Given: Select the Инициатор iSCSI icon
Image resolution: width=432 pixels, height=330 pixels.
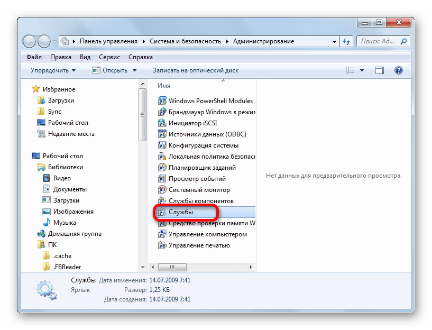Looking at the screenshot, I should tap(162, 123).
